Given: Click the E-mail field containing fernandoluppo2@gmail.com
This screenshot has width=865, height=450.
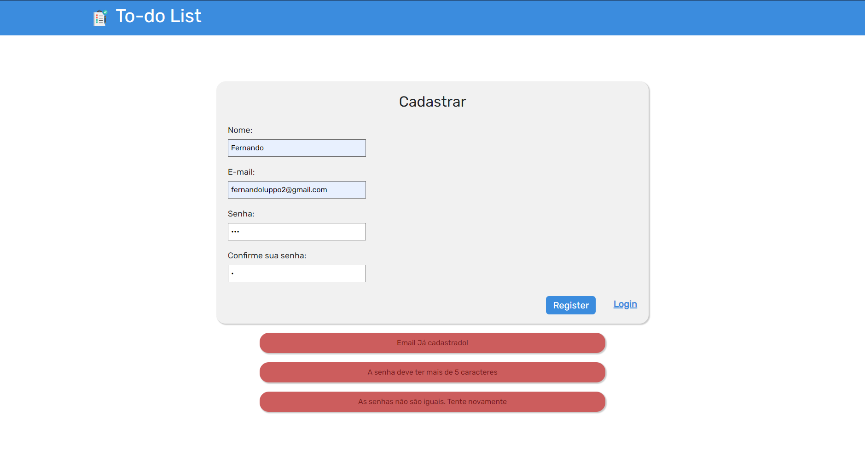Looking at the screenshot, I should [x=297, y=189].
